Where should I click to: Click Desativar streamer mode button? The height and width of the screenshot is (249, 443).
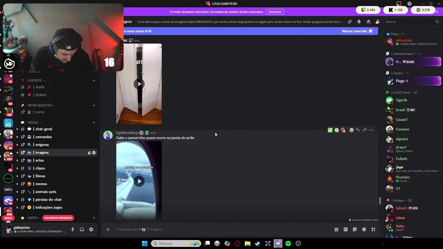pos(275,12)
